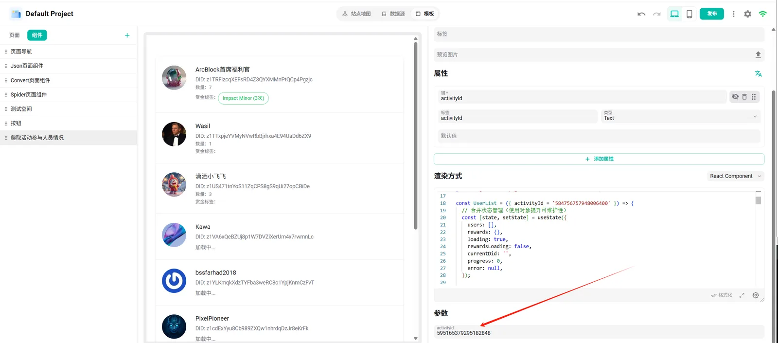Click the preview scrollbar down arrow
Image resolution: width=778 pixels, height=343 pixels.
416,338
